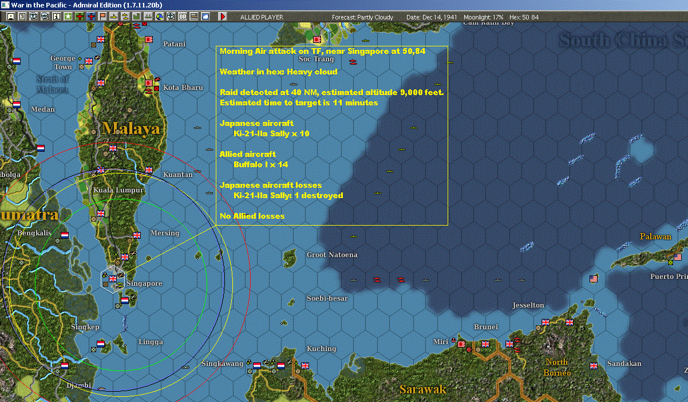Click the Dutch flag at Bengkalis
The width and height of the screenshot is (688, 402).
(65, 235)
